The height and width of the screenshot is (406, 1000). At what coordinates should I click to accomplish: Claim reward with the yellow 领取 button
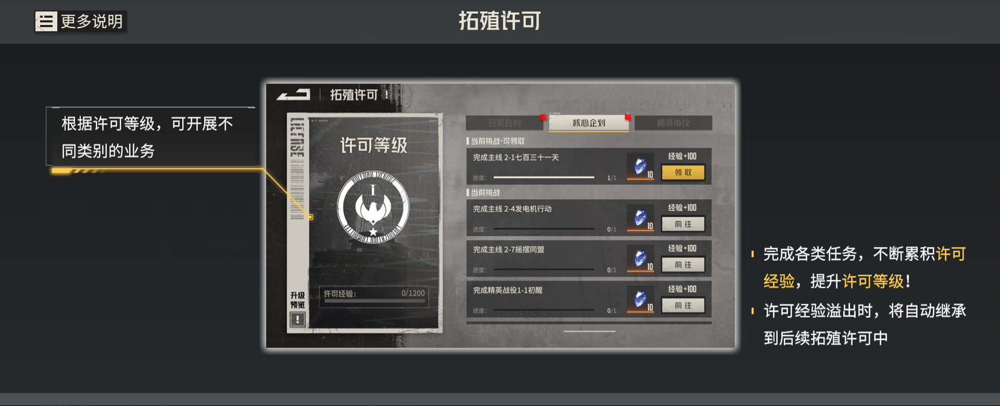point(683,172)
